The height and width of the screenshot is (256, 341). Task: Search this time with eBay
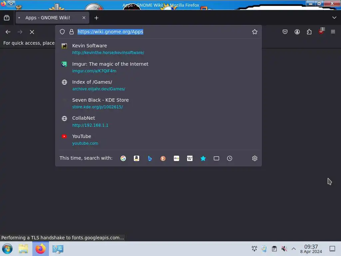pyautogui.click(x=176, y=158)
